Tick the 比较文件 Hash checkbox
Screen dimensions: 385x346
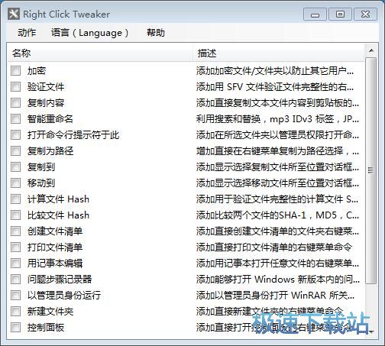15,215
